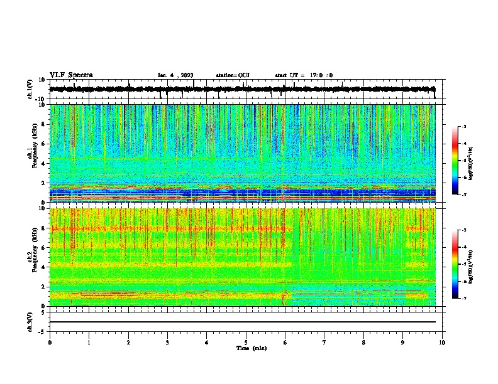Click the "10" tick on time axis
The image size is (498, 384).
coord(442,343)
